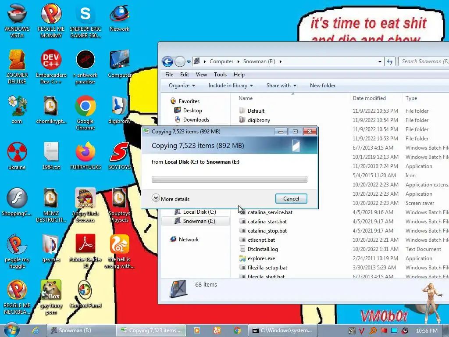The width and height of the screenshot is (449, 337).
Task: Select the ZOOMER DELUXE desktop icon
Action: click(x=17, y=67)
